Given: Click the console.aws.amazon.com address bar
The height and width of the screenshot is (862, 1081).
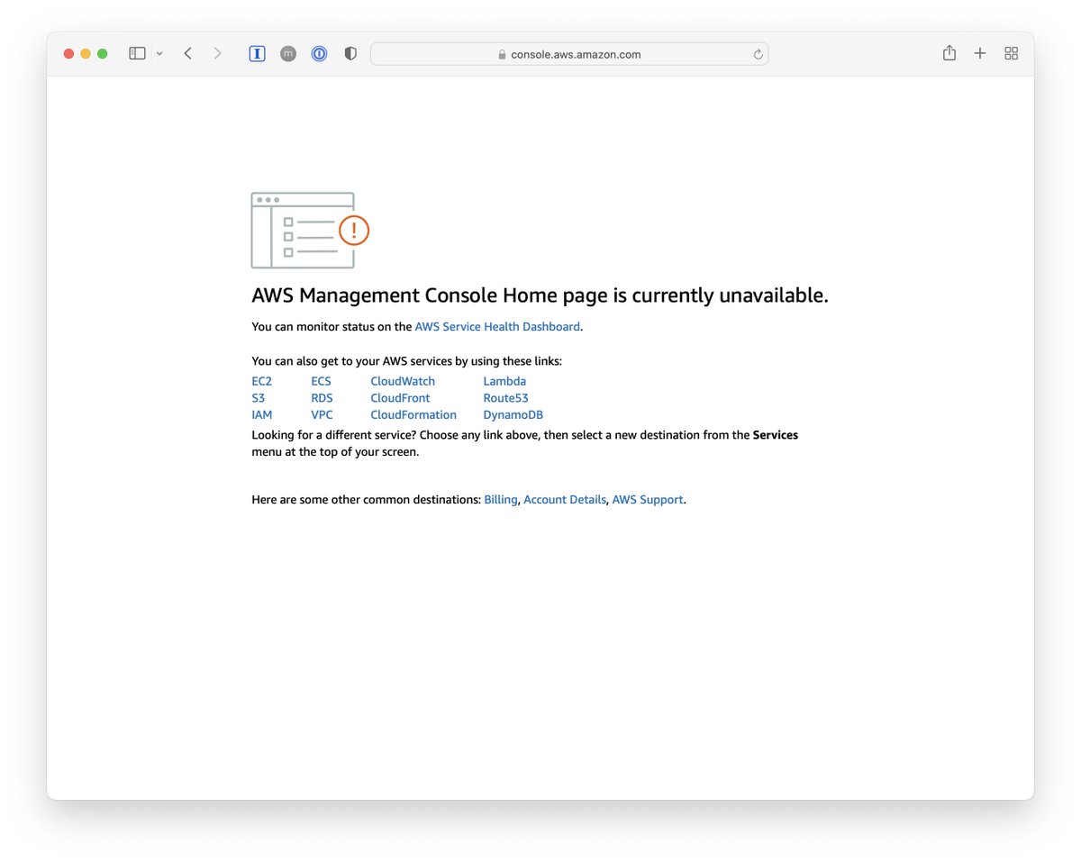Looking at the screenshot, I should point(569,54).
